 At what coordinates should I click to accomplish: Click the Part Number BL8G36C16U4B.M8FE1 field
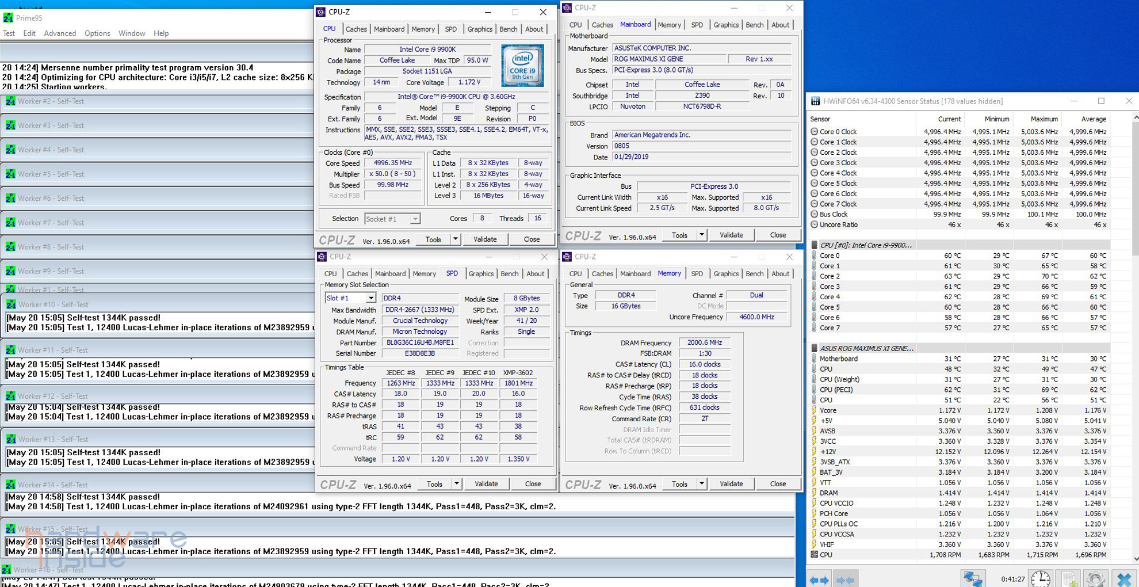tap(420, 342)
